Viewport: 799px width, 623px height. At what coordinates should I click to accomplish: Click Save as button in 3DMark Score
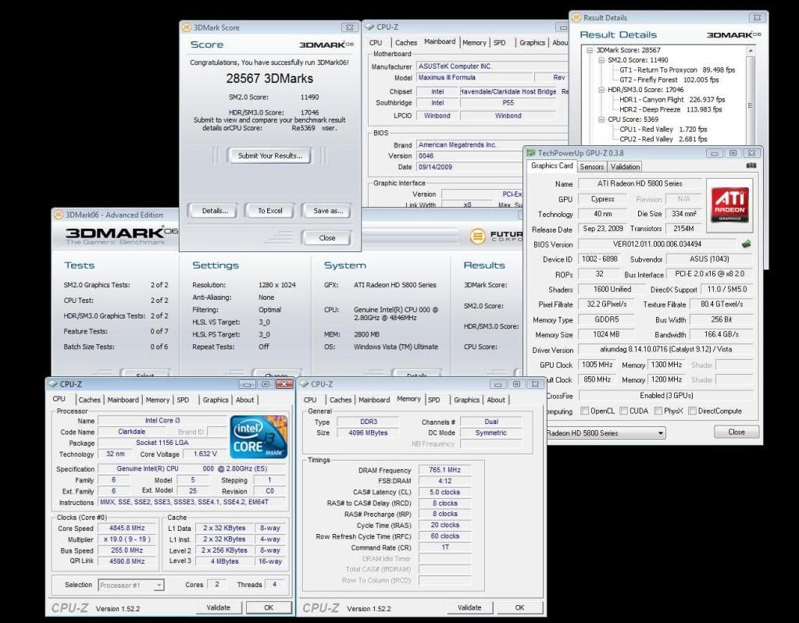coord(328,211)
